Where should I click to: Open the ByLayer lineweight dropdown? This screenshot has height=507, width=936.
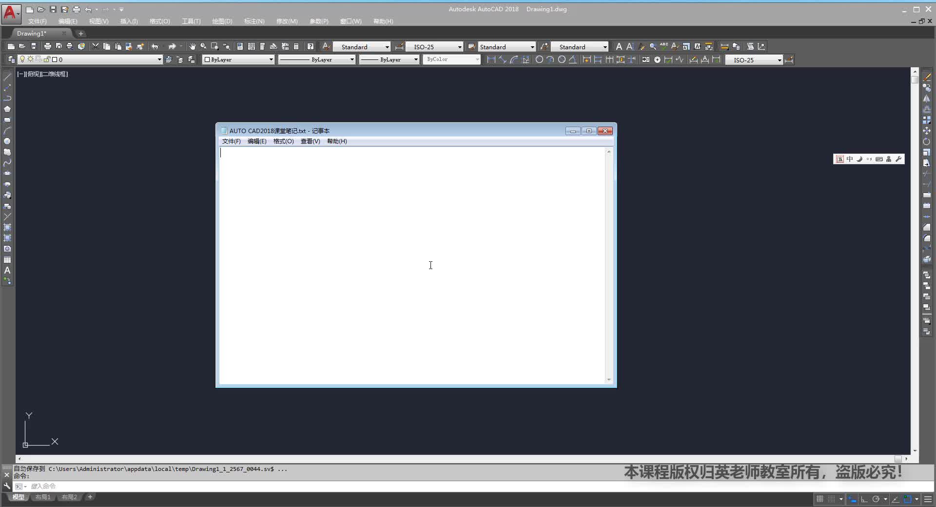point(389,59)
